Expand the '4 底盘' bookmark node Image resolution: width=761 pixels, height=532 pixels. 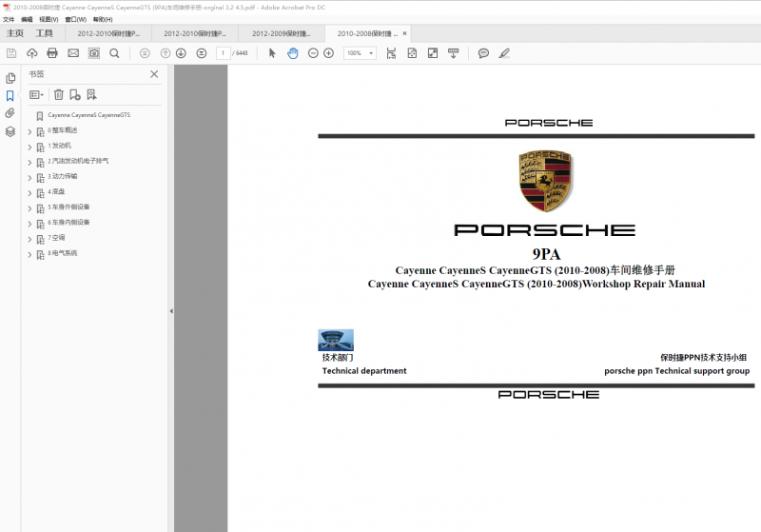[29, 192]
